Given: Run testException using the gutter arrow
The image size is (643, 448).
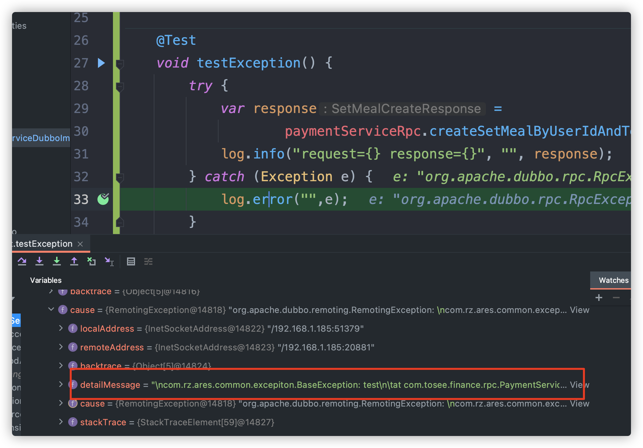Looking at the screenshot, I should click(x=101, y=63).
